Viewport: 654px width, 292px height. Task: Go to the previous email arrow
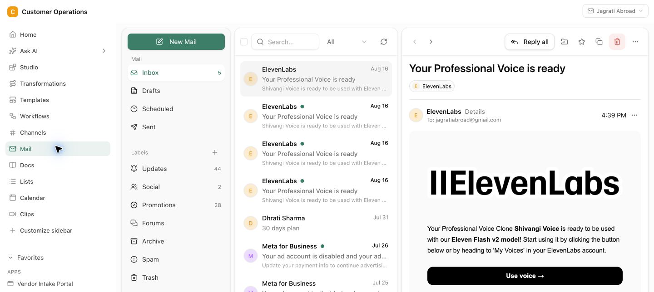coord(415,42)
